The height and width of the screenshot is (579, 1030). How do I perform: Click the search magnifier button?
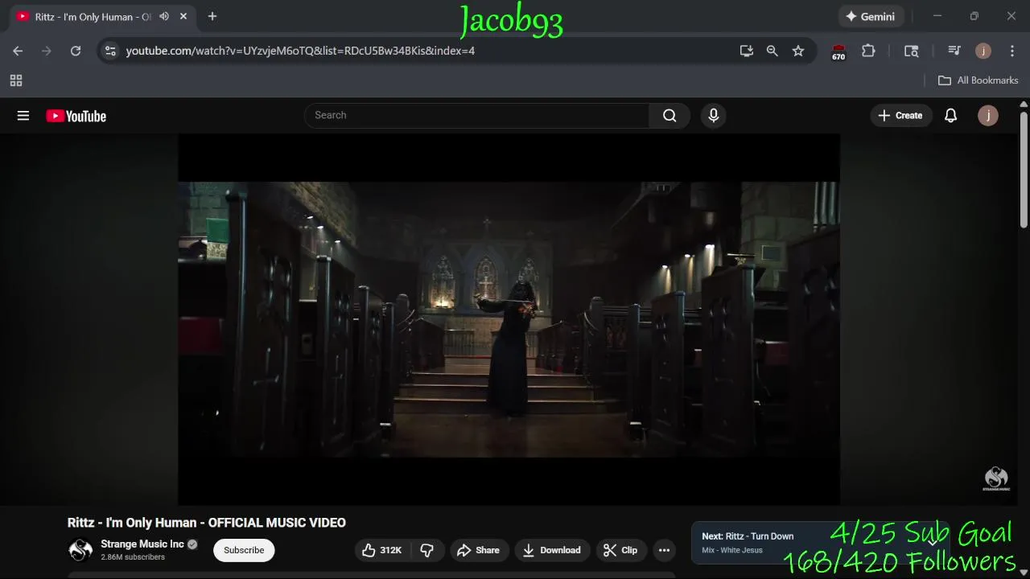[x=669, y=116]
